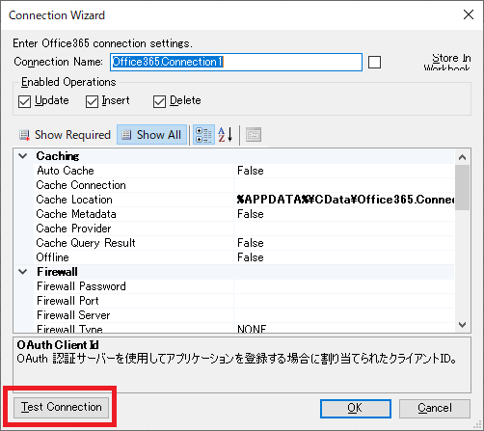Screen dimensions: 484x431
Task: Collapse the Firewall category
Action: 23,272
